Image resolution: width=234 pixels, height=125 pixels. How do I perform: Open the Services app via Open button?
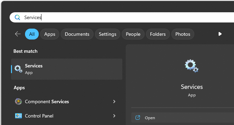click(x=183, y=118)
